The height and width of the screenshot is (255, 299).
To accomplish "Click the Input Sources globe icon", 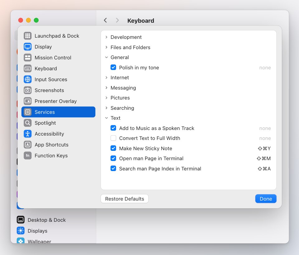I will tap(28, 79).
